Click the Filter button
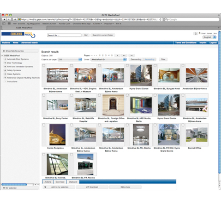Screen dimensions: 221x205 point(163,59)
